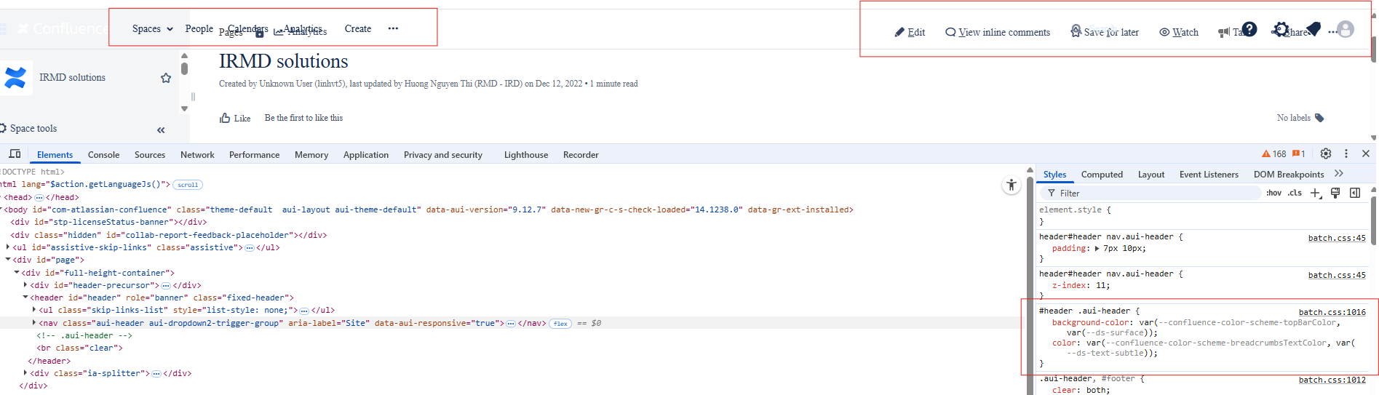
Task: Expand the assistive-skip-links ul node
Action: click(x=8, y=247)
